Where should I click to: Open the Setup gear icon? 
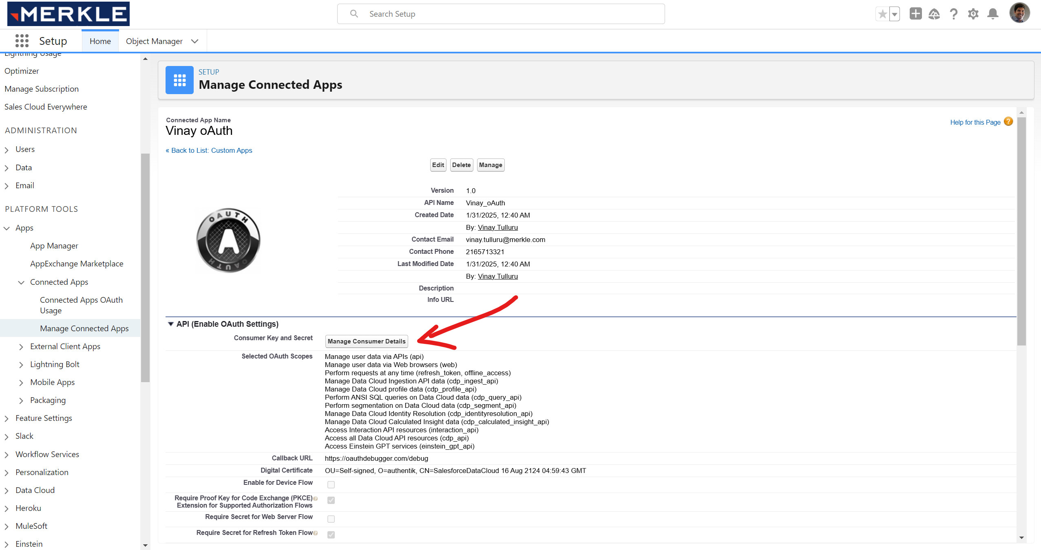pyautogui.click(x=973, y=14)
